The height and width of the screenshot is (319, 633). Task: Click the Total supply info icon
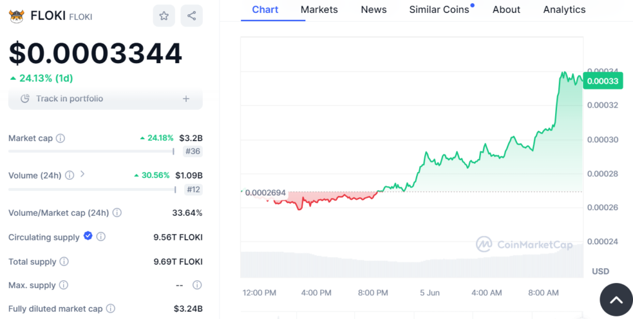pyautogui.click(x=64, y=262)
